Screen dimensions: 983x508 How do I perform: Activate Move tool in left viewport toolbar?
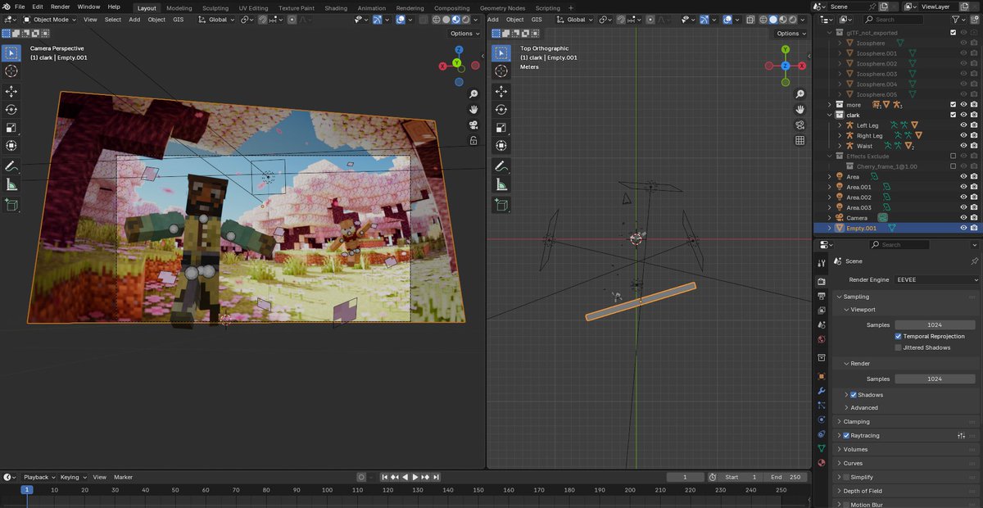tap(11, 92)
